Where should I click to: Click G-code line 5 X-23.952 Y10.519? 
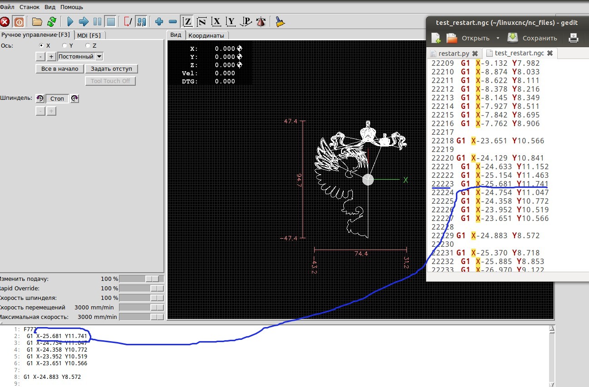[57, 357]
